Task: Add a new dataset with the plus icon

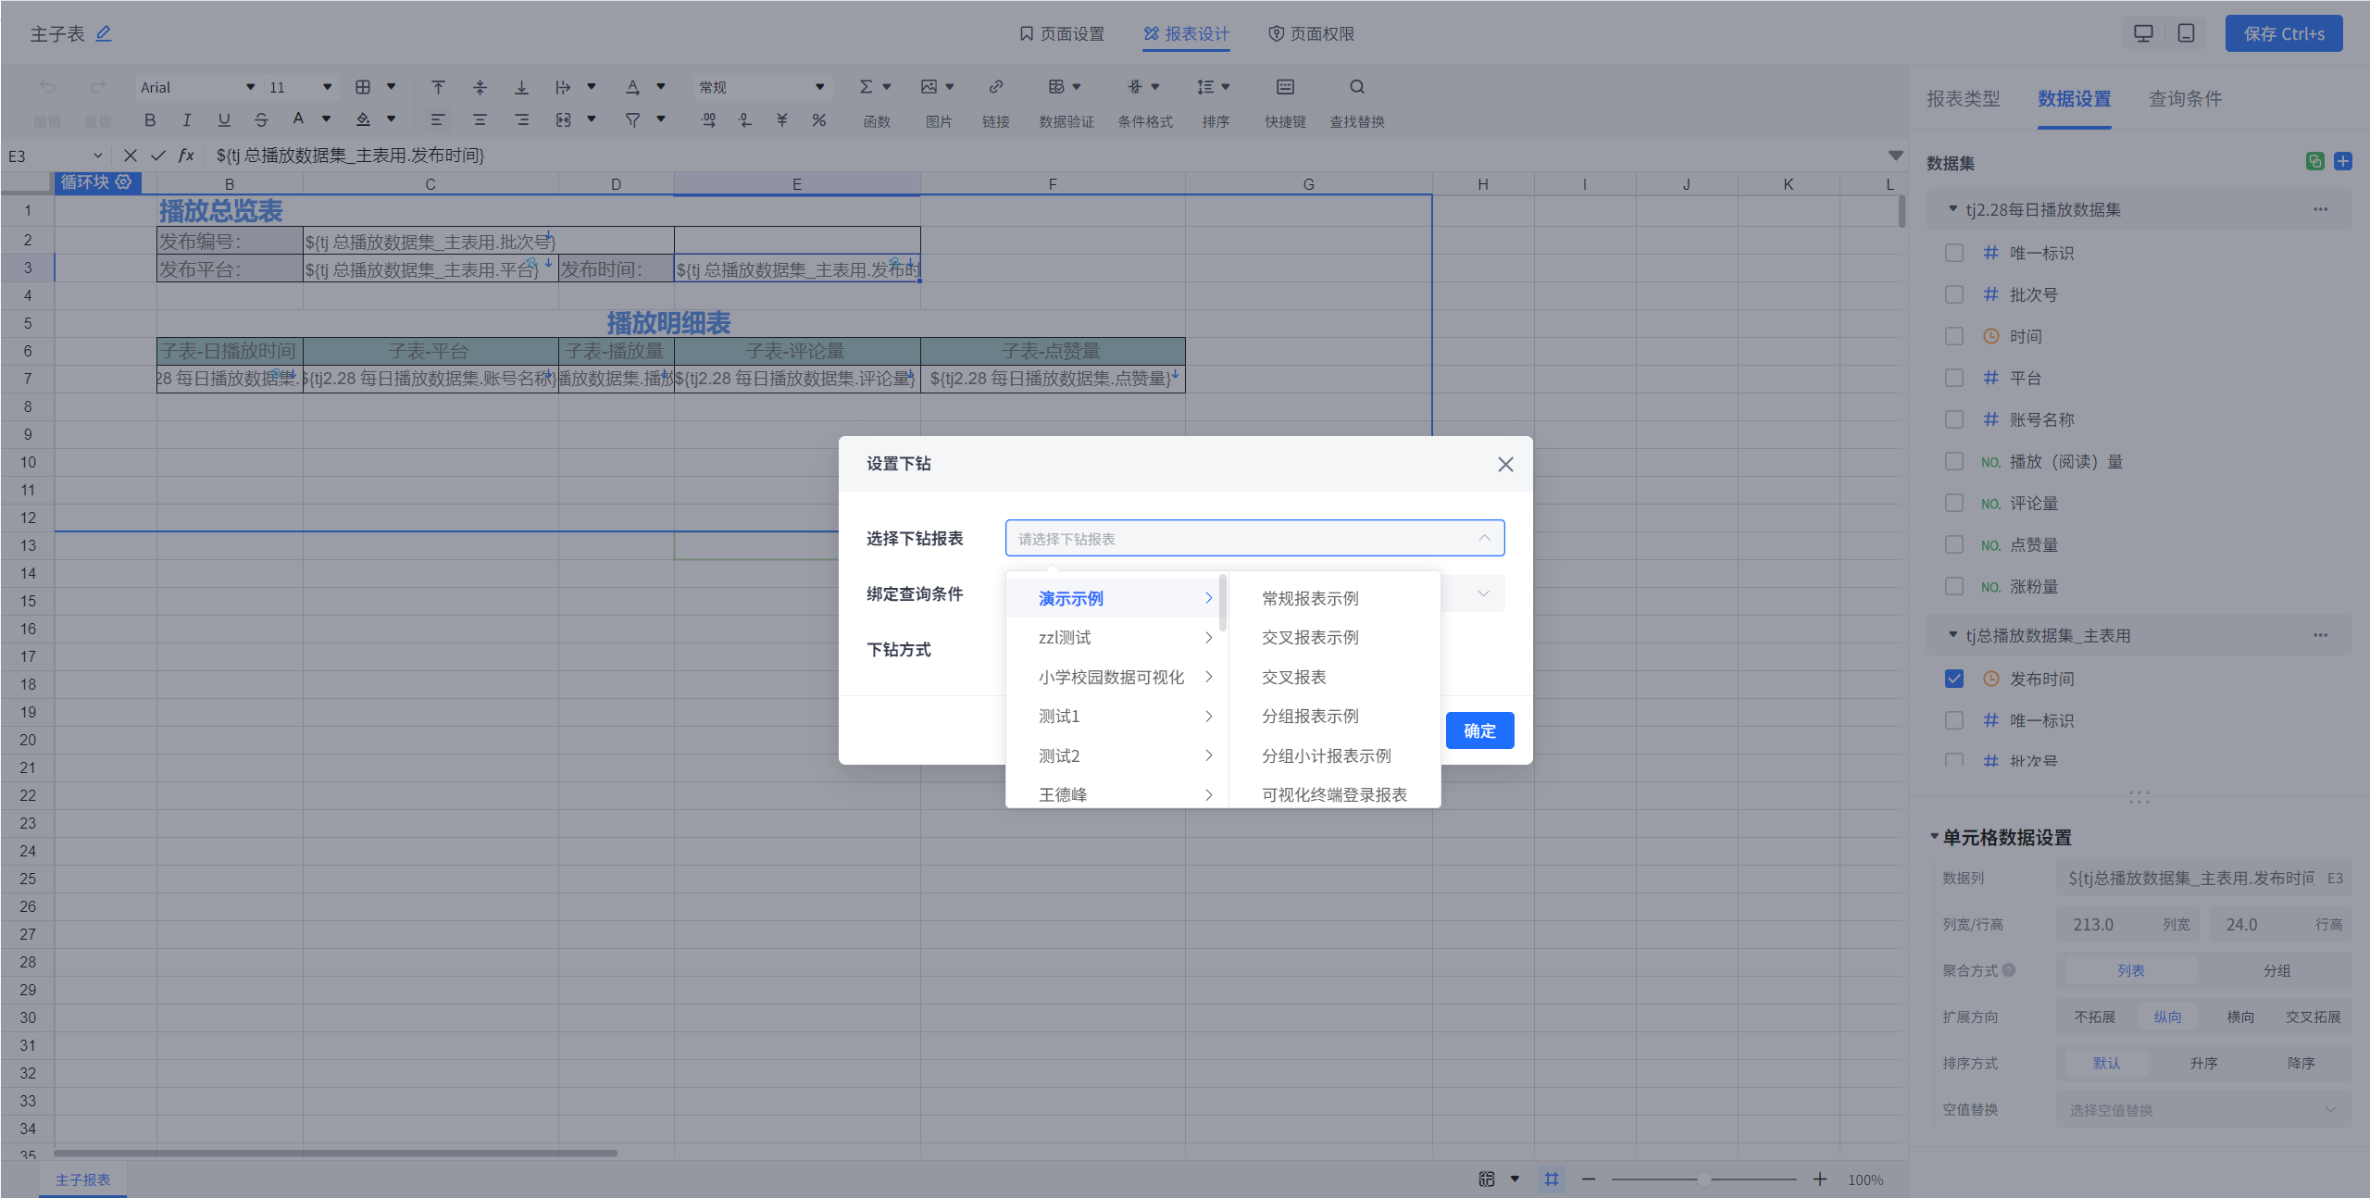Action: (x=2345, y=161)
